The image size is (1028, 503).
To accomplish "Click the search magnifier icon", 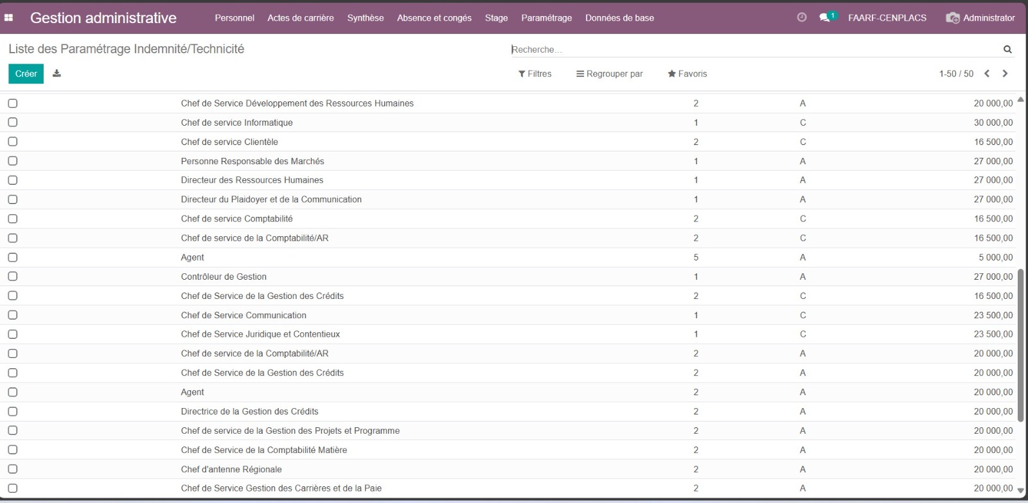I will point(1007,49).
